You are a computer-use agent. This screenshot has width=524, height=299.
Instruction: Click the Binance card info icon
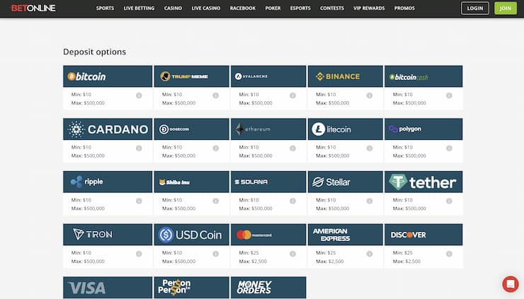pyautogui.click(x=369, y=95)
